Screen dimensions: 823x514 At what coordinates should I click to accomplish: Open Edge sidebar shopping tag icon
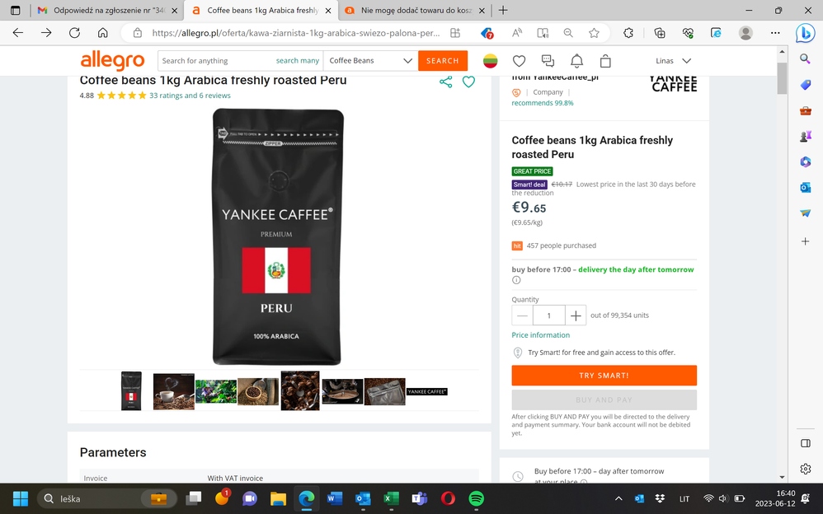tap(805, 85)
